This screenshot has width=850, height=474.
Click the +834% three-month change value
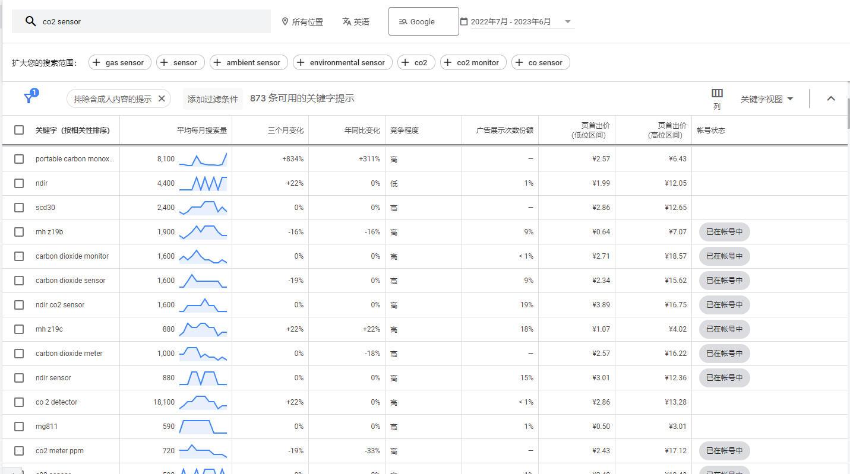pyautogui.click(x=293, y=159)
